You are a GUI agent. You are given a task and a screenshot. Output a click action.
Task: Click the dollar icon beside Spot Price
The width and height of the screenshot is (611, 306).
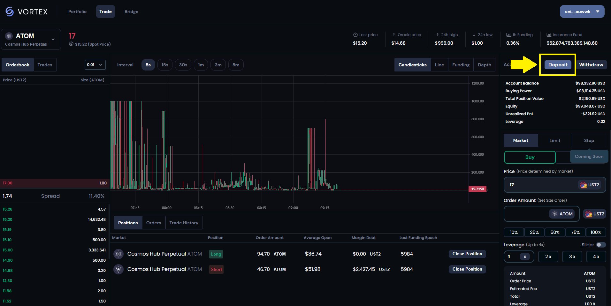[x=71, y=44]
